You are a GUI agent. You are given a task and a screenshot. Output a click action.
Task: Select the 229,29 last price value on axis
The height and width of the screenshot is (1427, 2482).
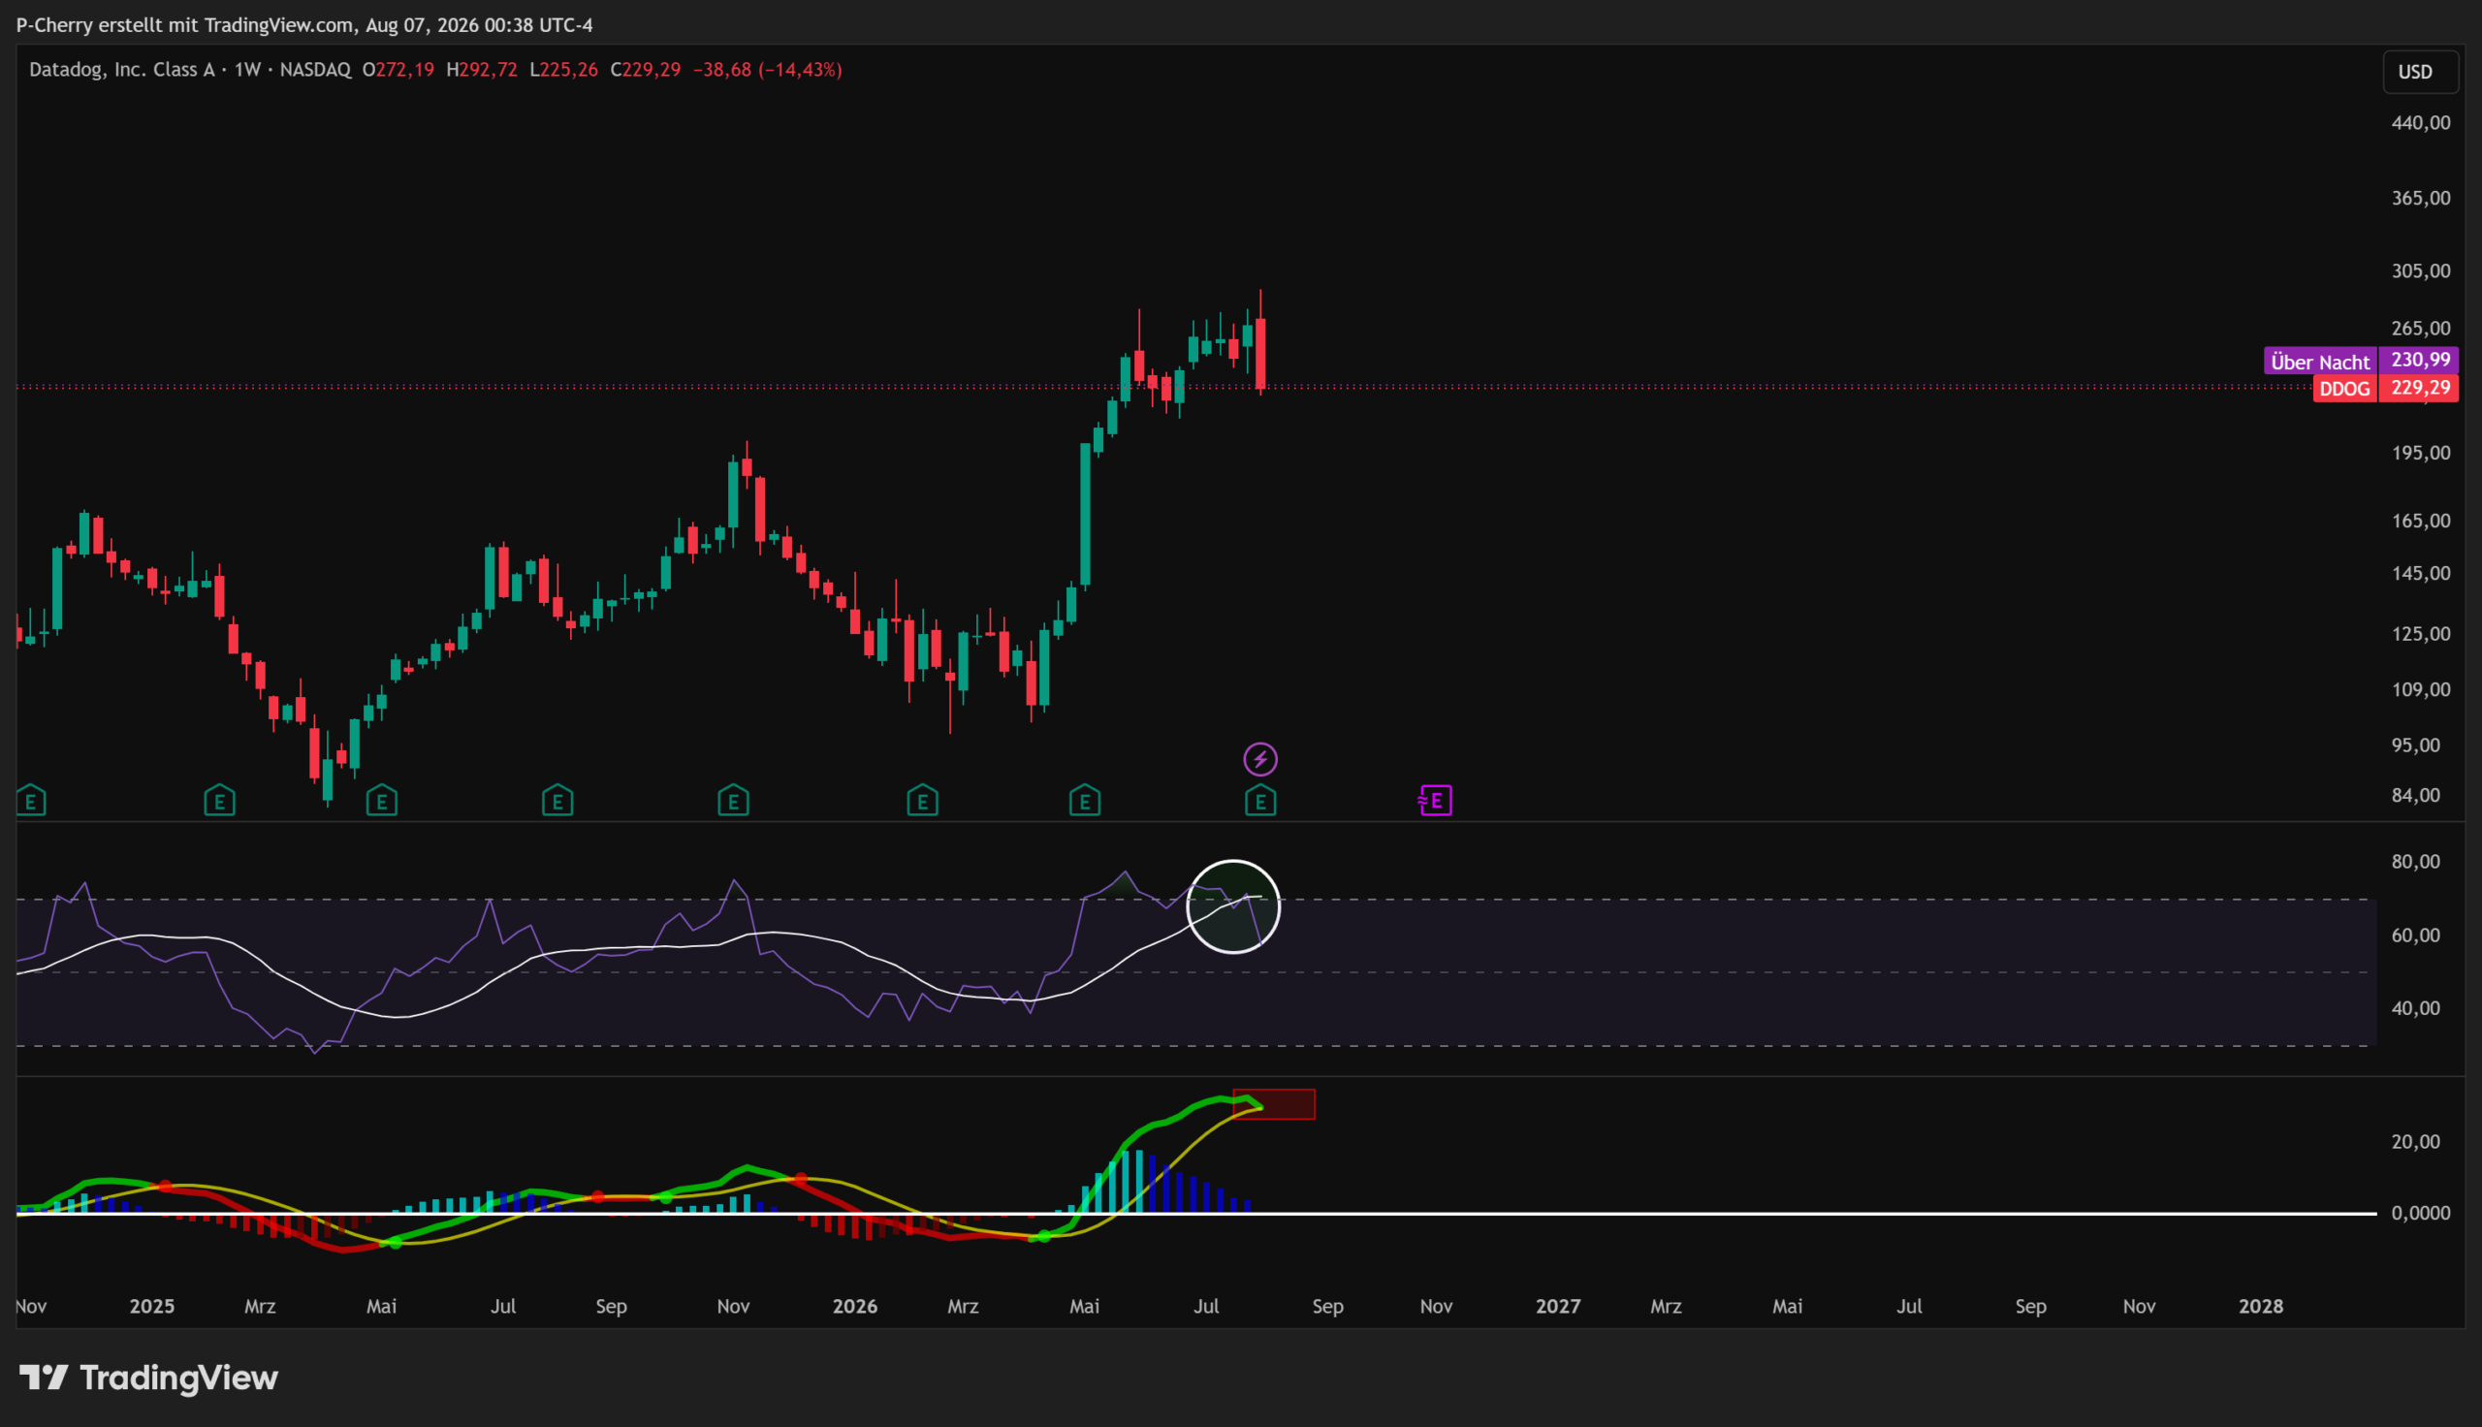[x=2419, y=389]
